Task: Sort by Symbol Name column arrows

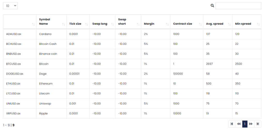Action: coord(63,24)
